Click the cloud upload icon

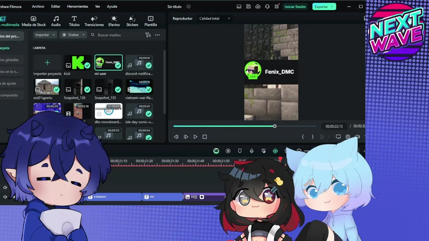tap(258, 6)
